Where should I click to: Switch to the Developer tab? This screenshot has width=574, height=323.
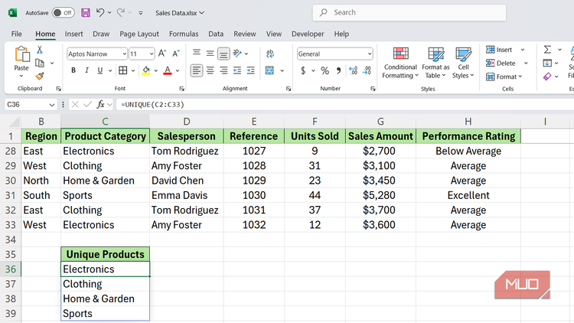click(x=308, y=34)
